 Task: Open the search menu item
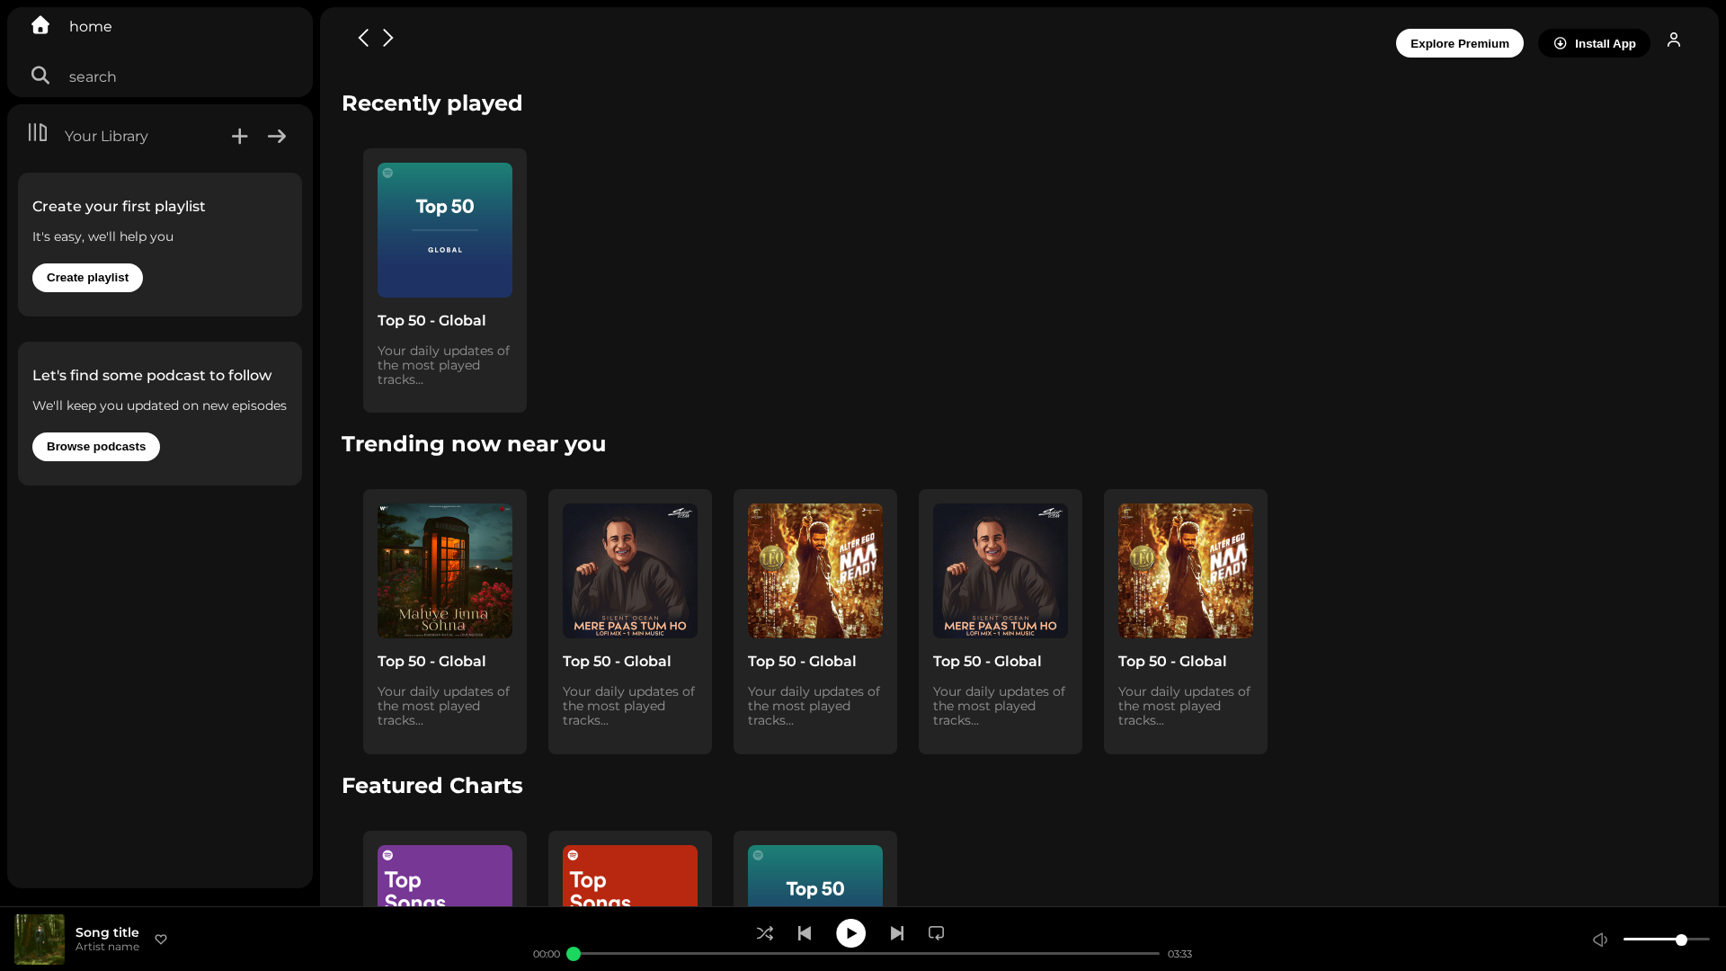[x=93, y=77]
